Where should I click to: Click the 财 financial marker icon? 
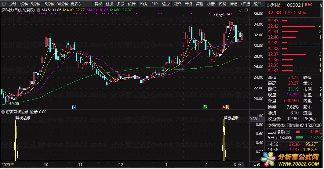74,107
